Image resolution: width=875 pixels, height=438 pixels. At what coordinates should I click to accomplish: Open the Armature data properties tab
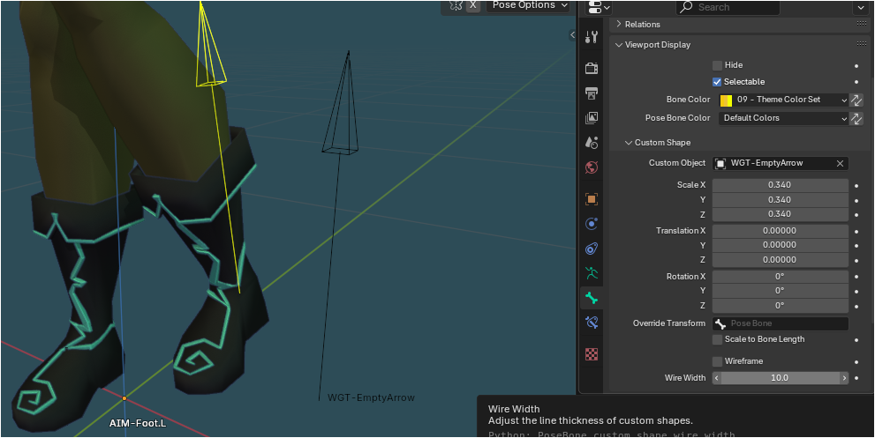coord(592,273)
